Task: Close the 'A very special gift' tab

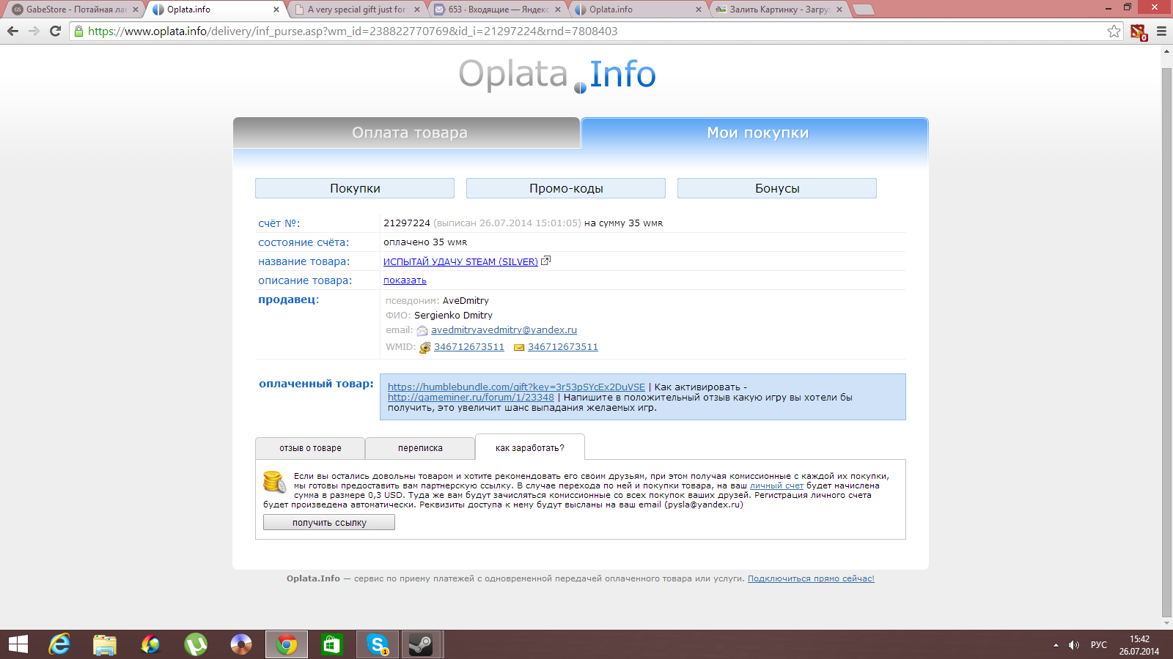Action: coord(417,10)
